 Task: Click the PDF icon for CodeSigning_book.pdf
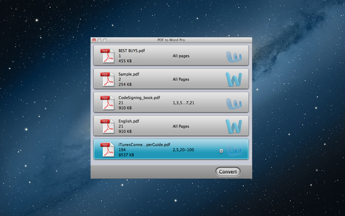pyautogui.click(x=107, y=103)
